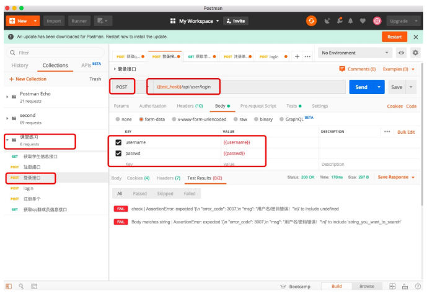Screen dimensions: 427x294
Task: Switch to Browse mode toggle
Action: [366, 287]
